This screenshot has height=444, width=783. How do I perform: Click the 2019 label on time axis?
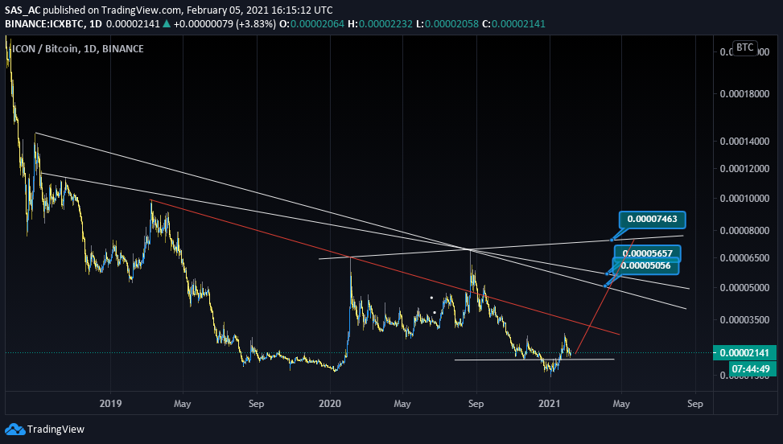point(110,404)
